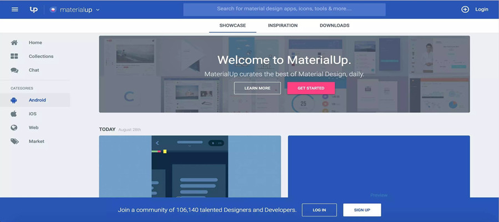The width and height of the screenshot is (499, 222).
Task: Open the solid blue showcase card
Action: point(379,167)
